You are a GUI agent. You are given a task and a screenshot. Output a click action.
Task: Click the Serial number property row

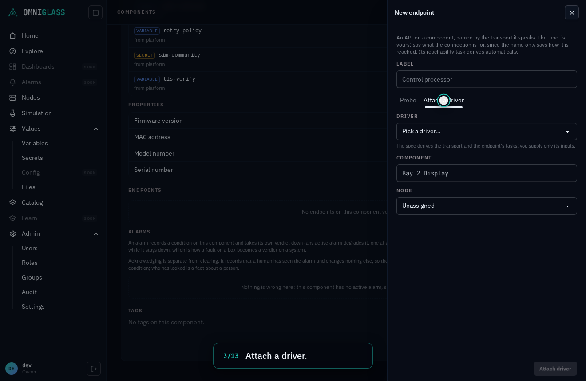(x=258, y=170)
